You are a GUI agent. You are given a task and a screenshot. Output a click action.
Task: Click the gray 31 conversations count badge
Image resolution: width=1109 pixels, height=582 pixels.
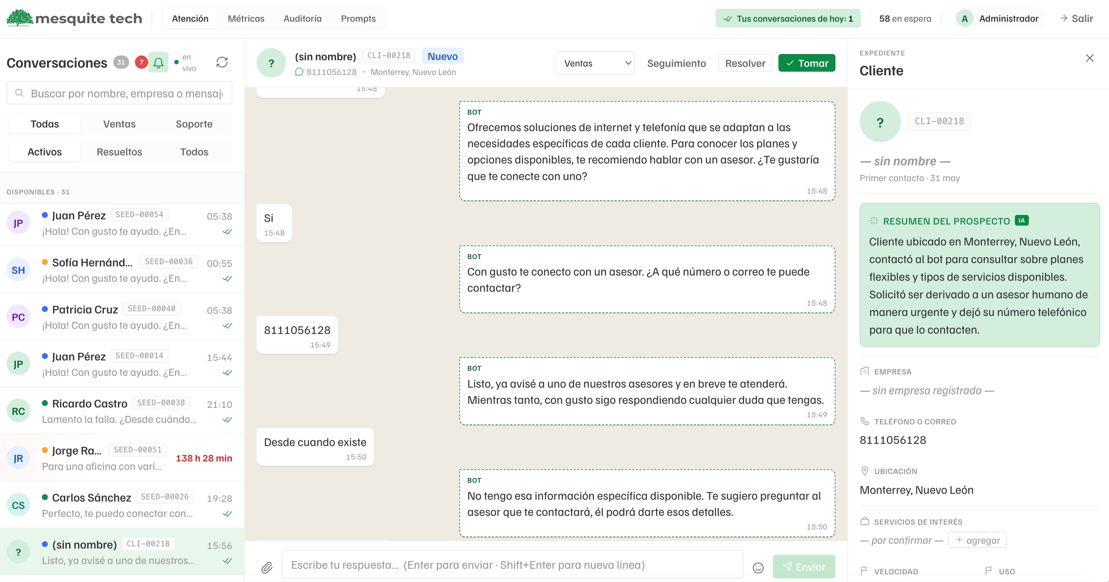(121, 62)
